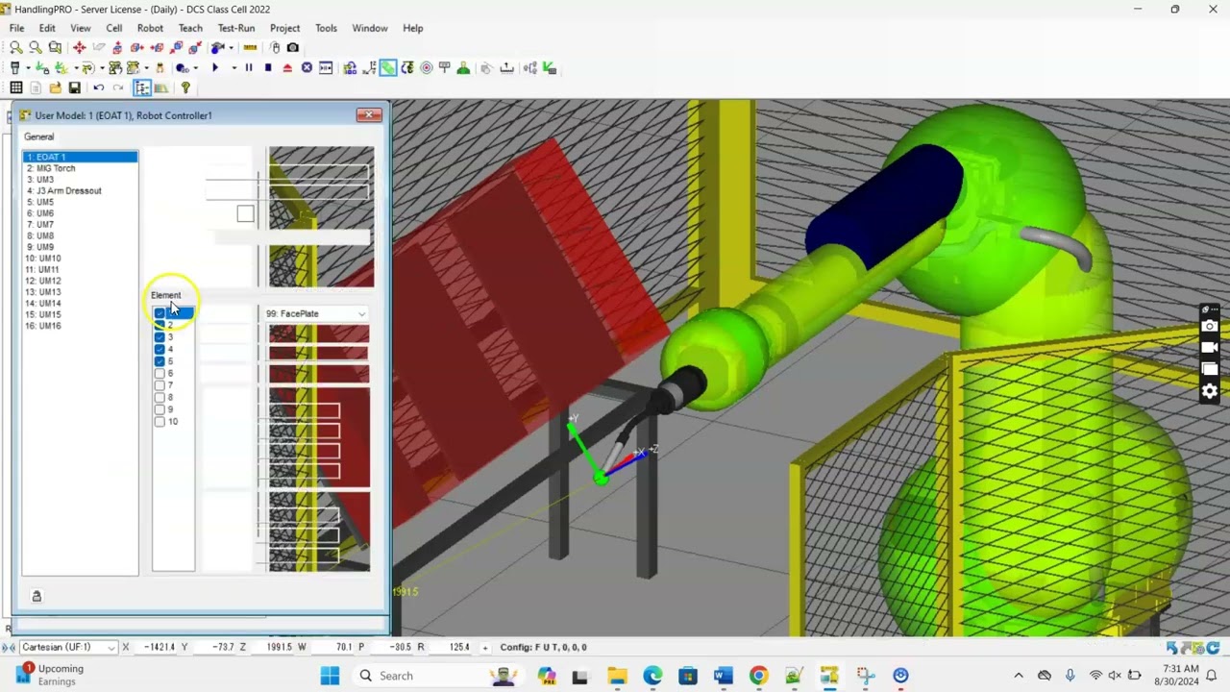Expand the run button options arrow
This screenshot has width=1230, height=692.
click(234, 68)
